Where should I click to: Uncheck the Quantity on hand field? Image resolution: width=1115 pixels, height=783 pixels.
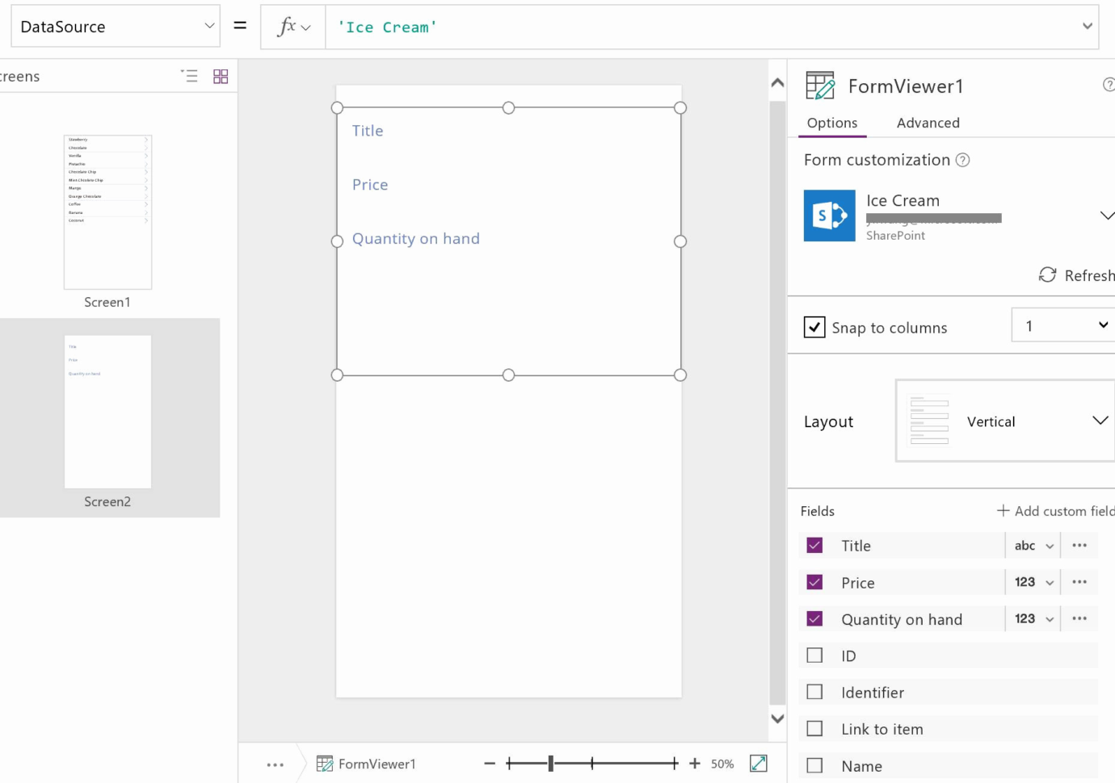click(x=814, y=619)
